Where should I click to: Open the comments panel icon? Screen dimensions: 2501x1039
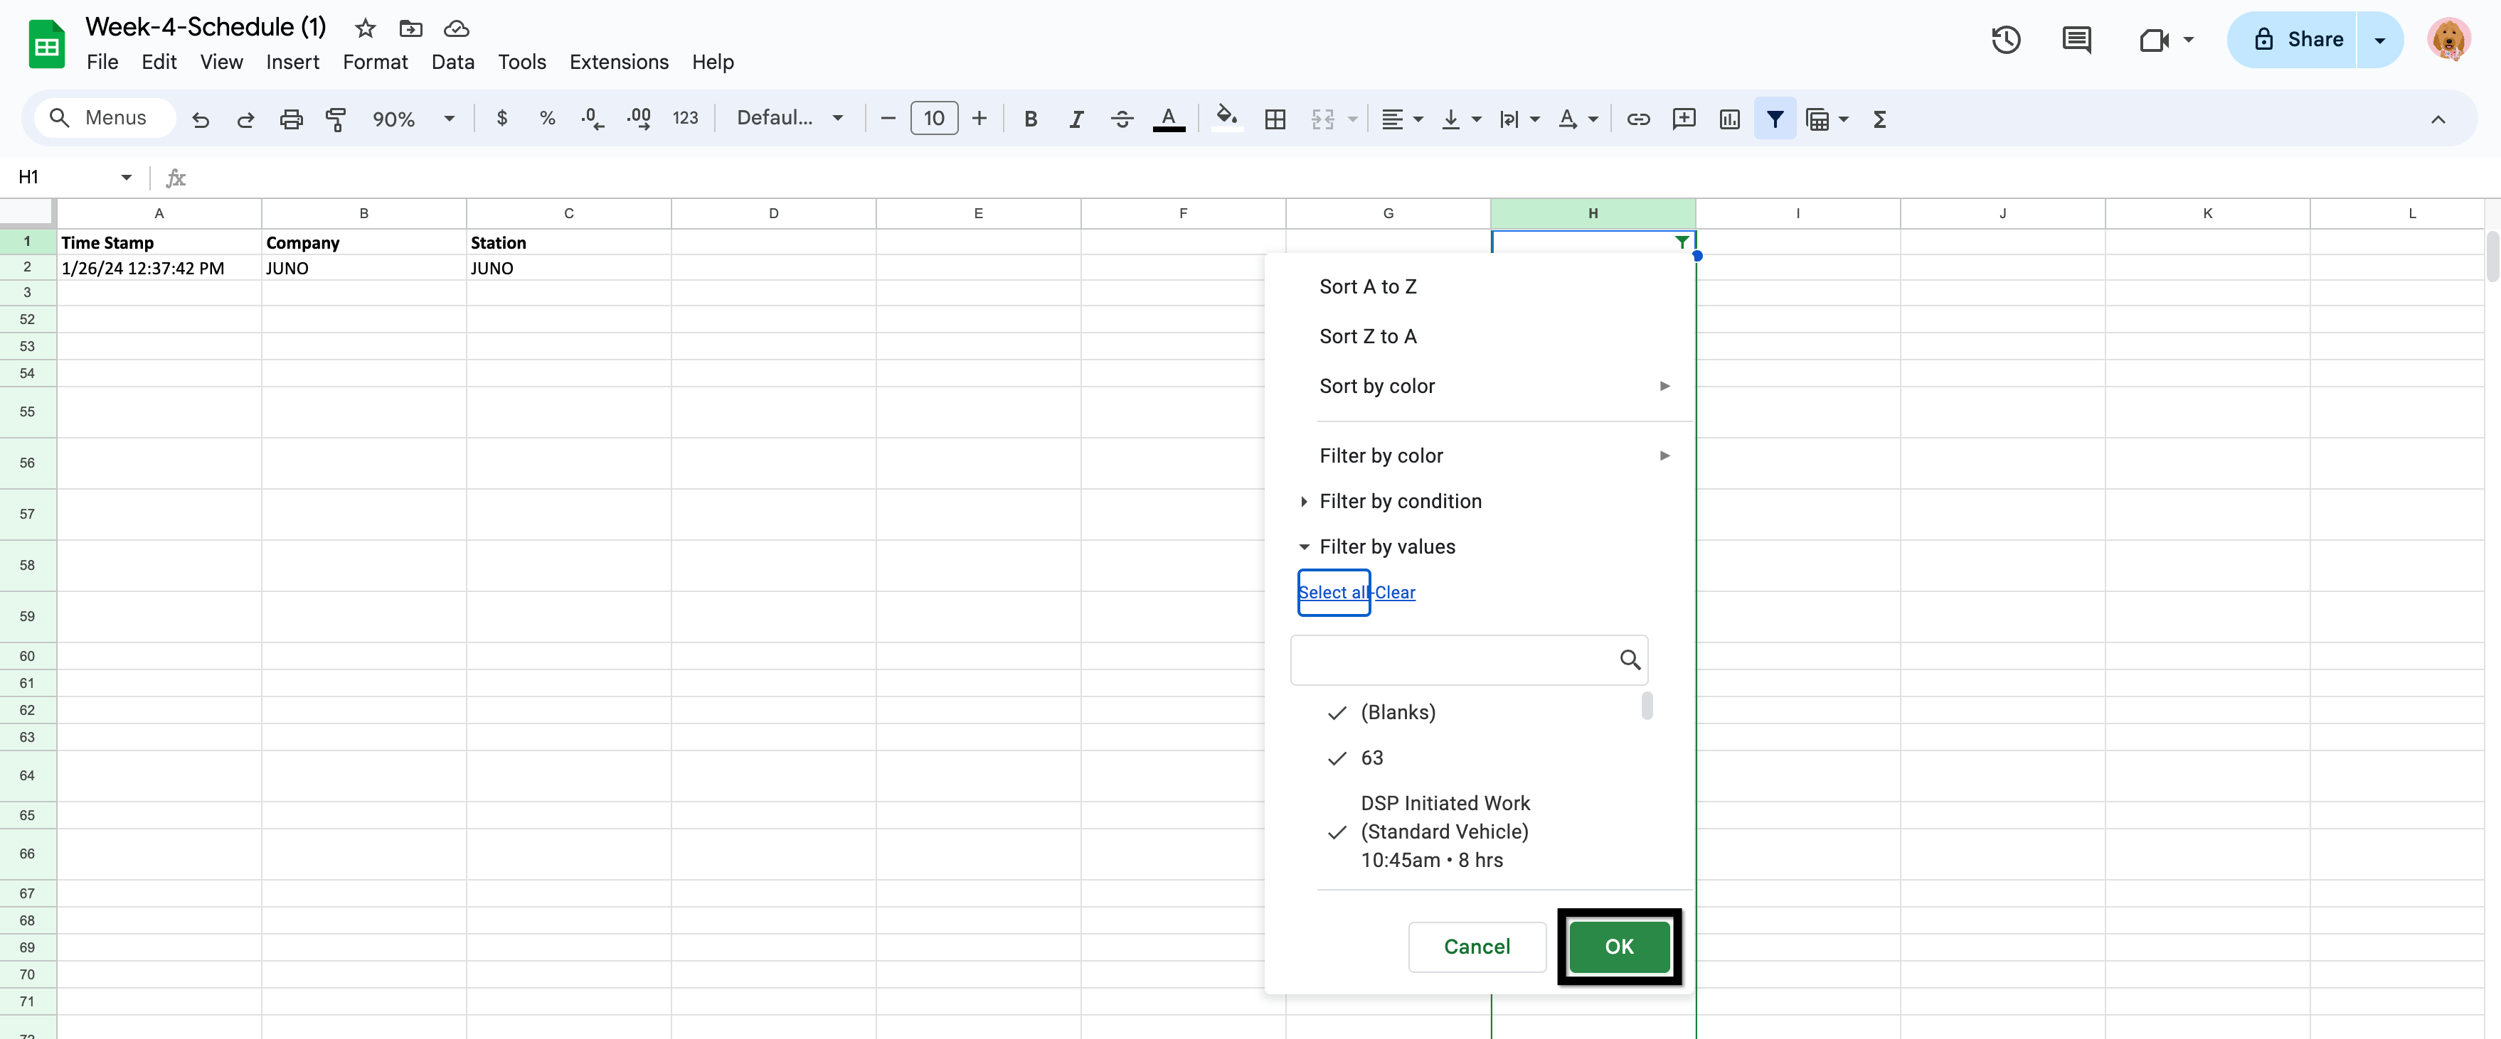2076,40
